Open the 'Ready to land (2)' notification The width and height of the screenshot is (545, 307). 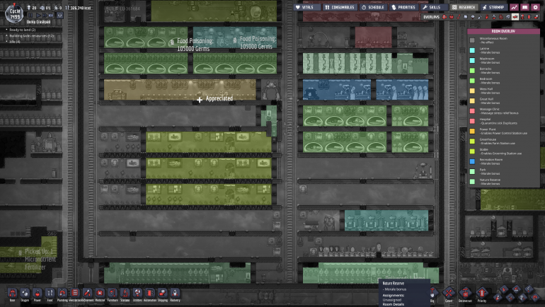point(23,30)
